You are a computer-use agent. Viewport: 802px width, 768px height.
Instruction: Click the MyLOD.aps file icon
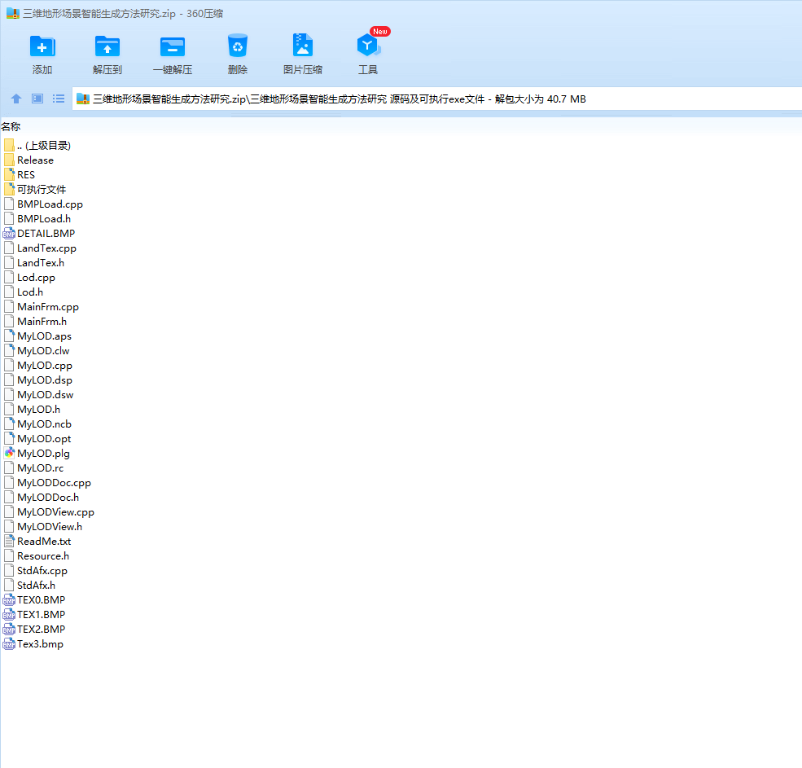point(9,336)
